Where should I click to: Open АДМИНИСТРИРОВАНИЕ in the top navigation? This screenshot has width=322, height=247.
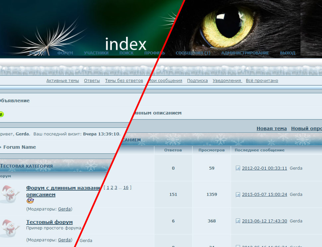click(x=245, y=53)
